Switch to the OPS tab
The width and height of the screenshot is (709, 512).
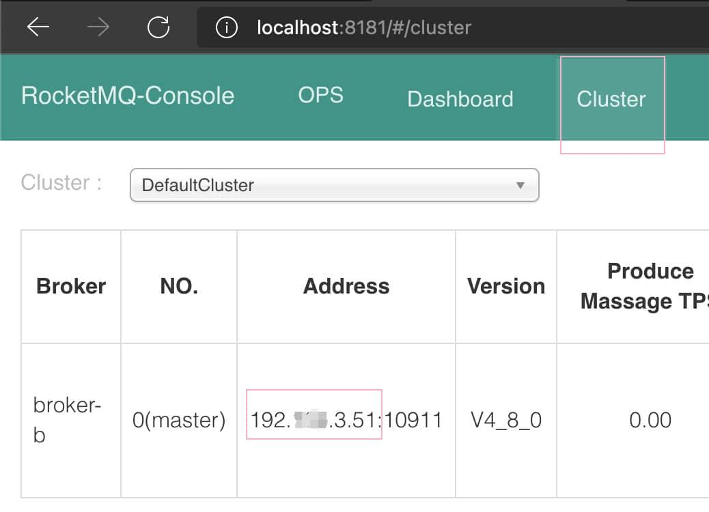tap(320, 95)
